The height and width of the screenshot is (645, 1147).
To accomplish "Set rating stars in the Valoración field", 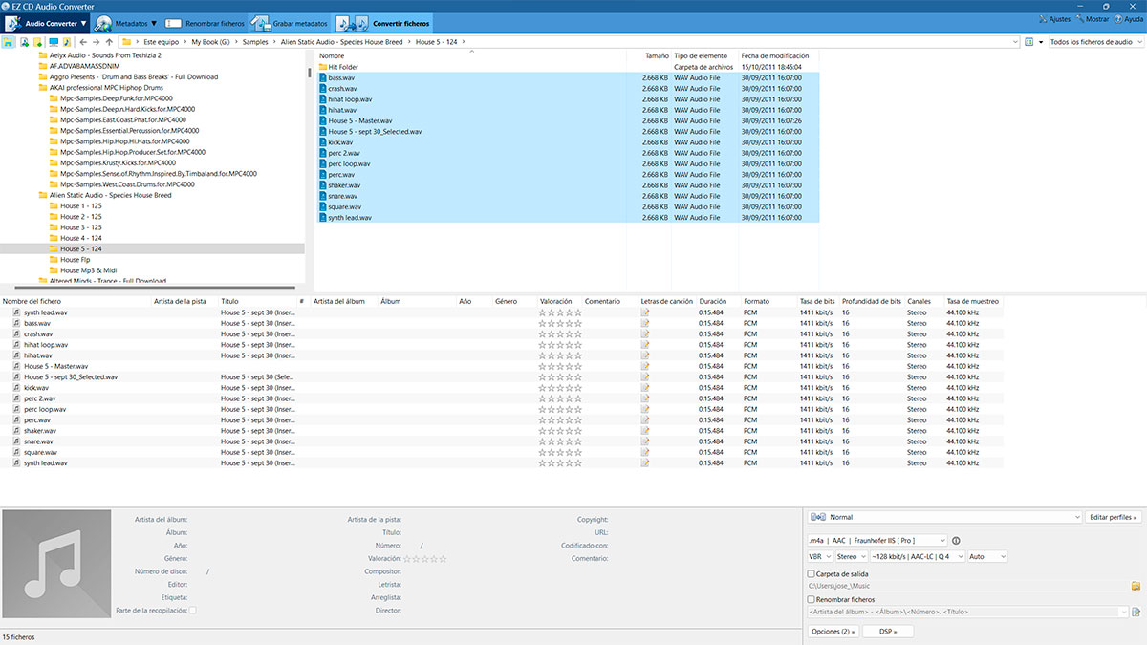I will [x=425, y=558].
